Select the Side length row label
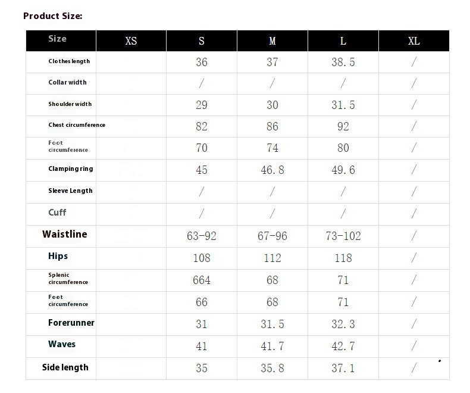Image resolution: width=470 pixels, height=393 pixels. click(65, 367)
